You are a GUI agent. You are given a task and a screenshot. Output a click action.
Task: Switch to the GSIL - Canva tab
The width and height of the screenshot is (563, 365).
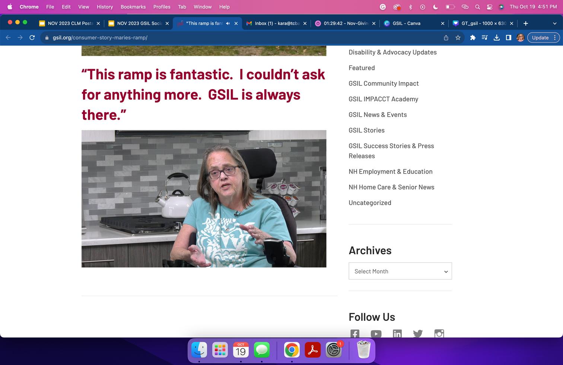click(414, 23)
